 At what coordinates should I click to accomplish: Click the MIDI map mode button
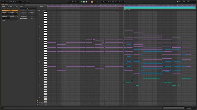point(184,2)
